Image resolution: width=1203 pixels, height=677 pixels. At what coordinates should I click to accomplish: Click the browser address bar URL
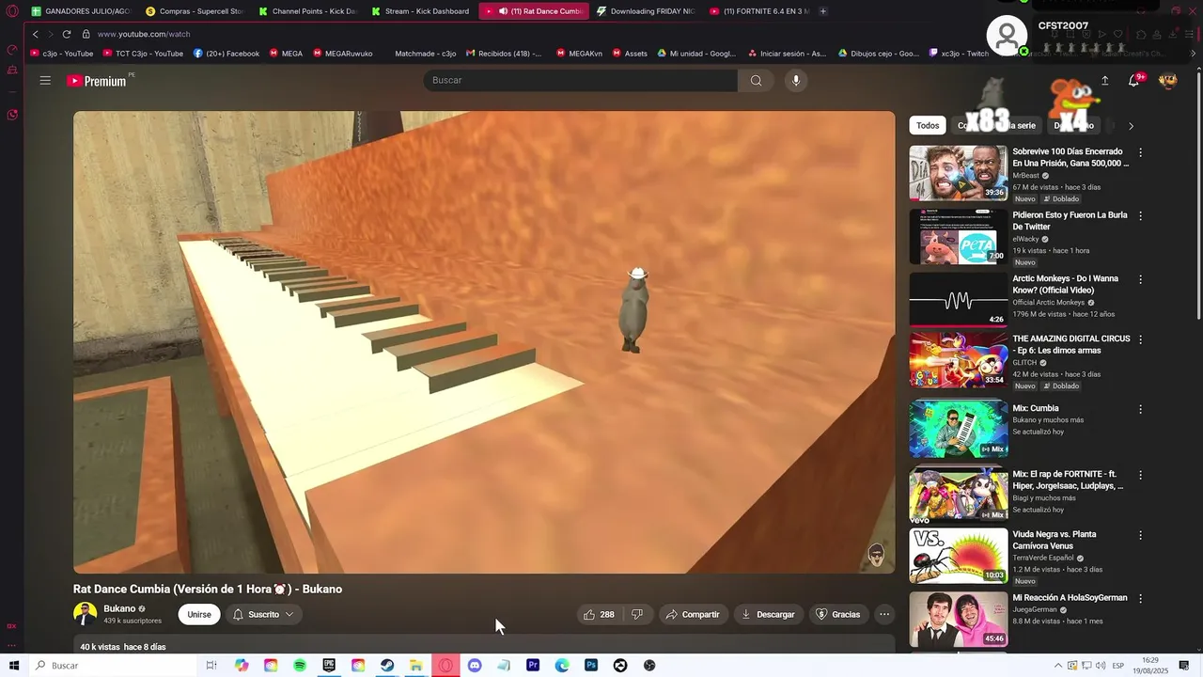144,34
